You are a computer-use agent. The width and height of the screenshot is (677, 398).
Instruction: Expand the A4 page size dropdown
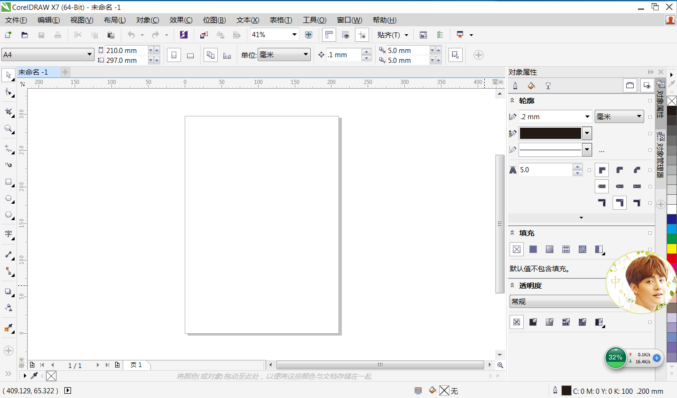pos(89,54)
